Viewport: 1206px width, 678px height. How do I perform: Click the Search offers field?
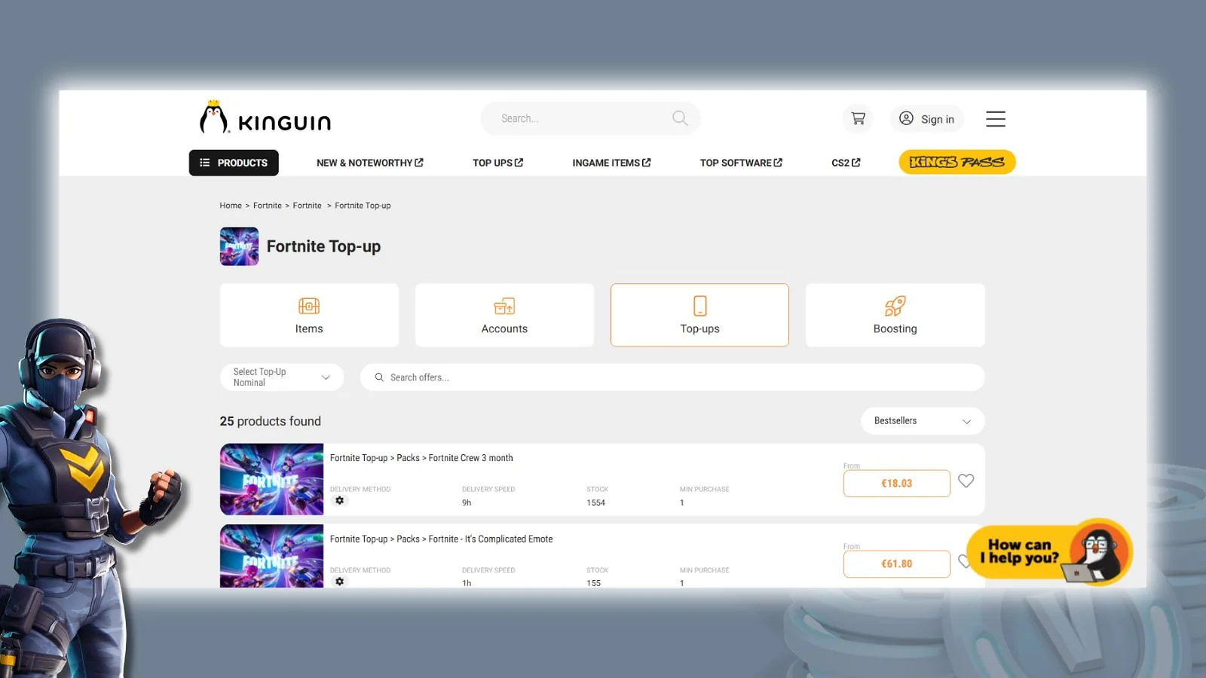coord(672,377)
